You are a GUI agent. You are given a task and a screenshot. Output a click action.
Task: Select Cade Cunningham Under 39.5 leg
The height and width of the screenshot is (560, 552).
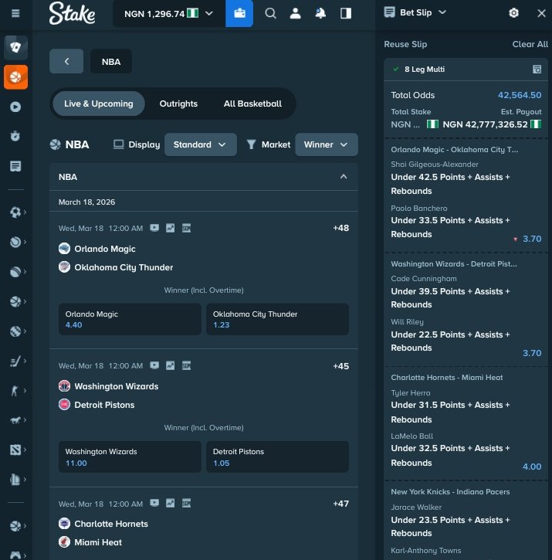point(450,298)
